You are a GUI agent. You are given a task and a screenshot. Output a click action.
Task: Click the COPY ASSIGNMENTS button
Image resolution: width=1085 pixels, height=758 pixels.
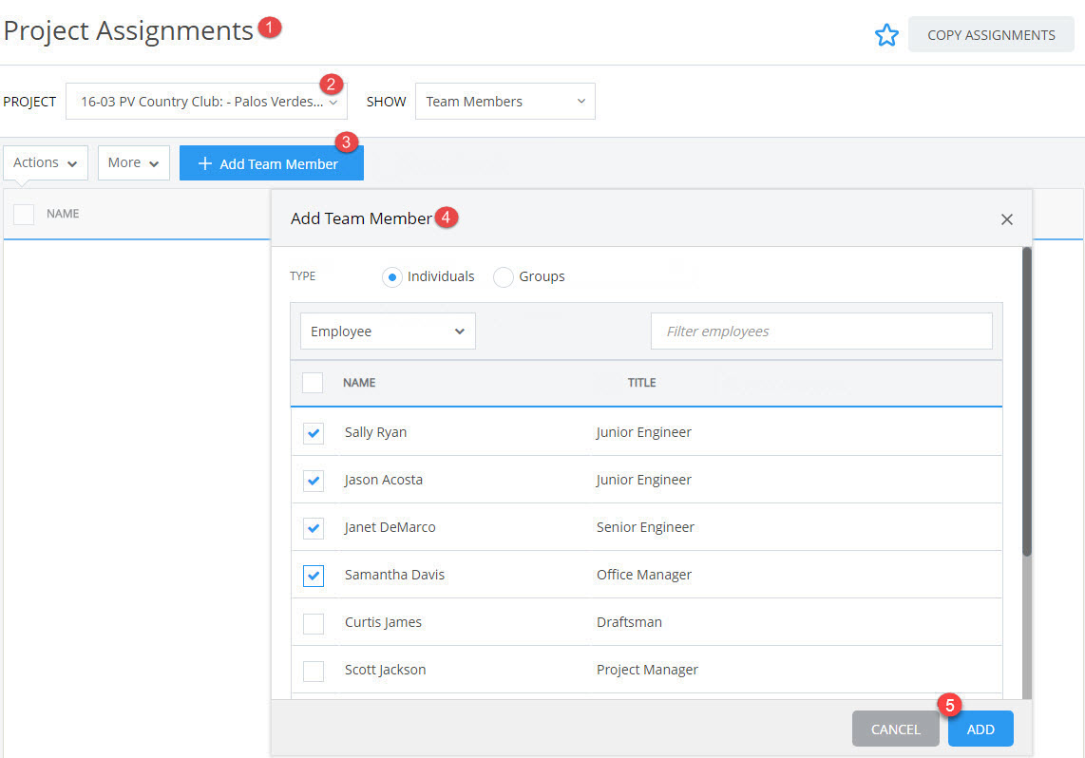[991, 34]
